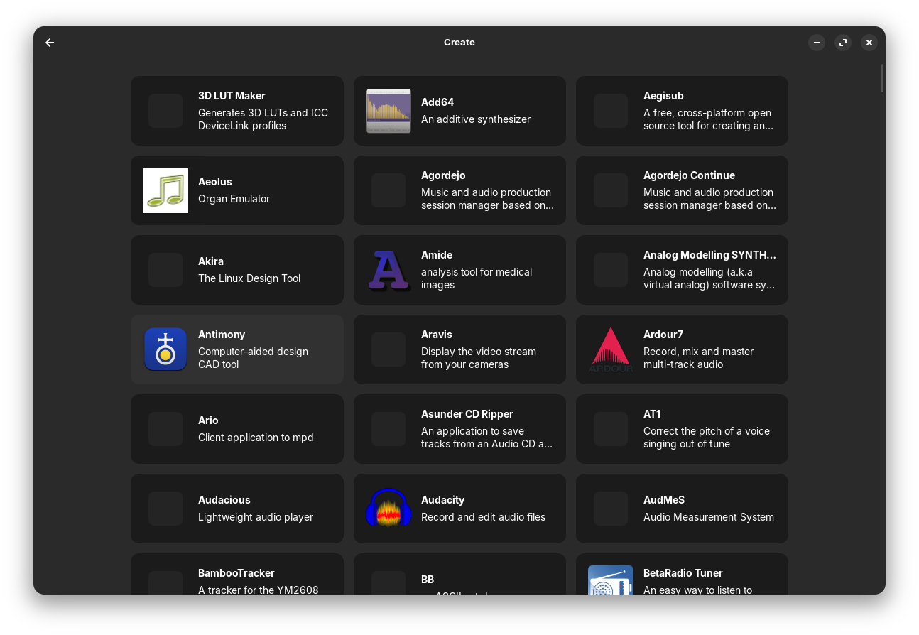The image size is (919, 635).
Task: Select the Agordejo Continue tile
Action: point(682,190)
